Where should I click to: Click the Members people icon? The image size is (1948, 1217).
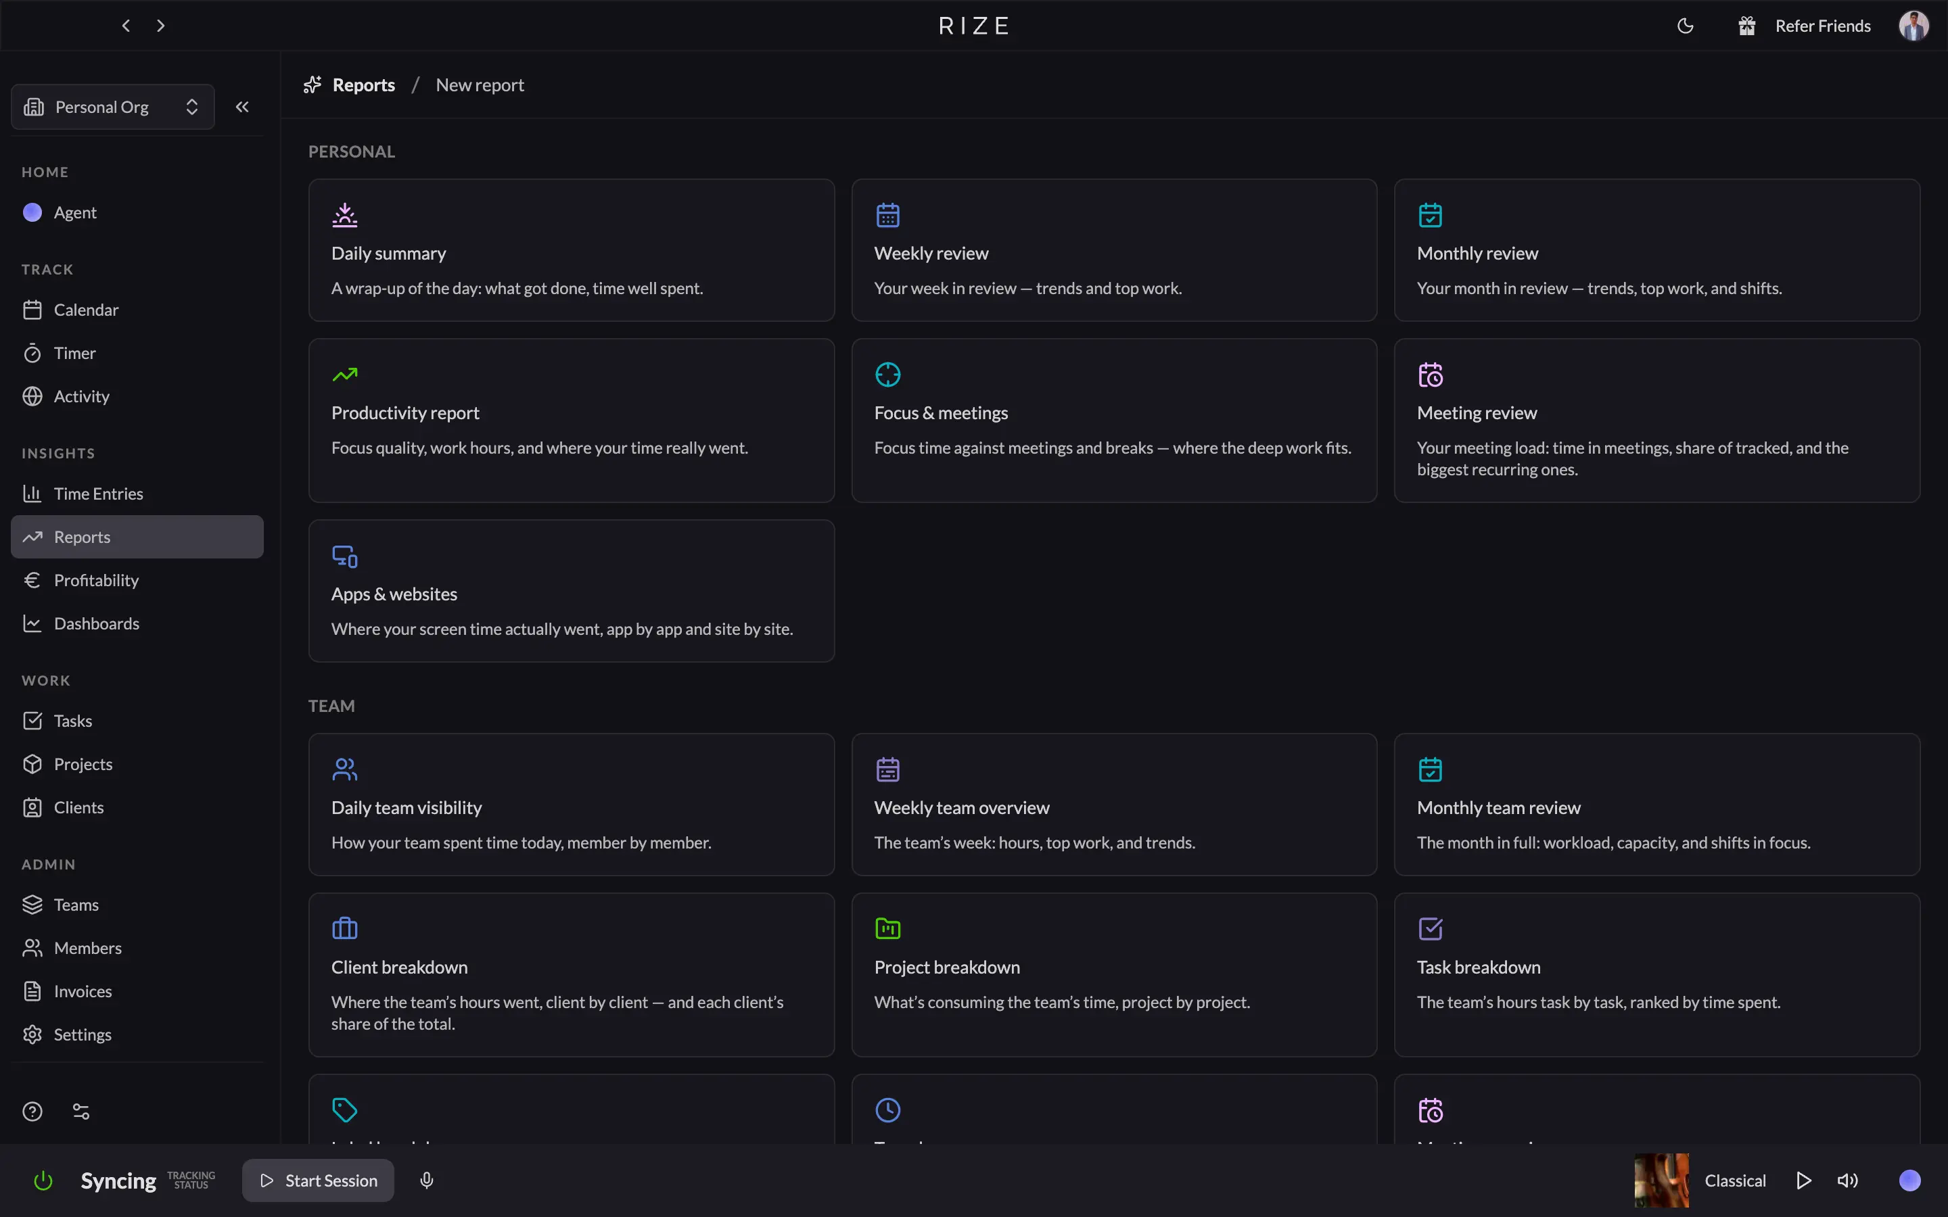tap(32, 948)
